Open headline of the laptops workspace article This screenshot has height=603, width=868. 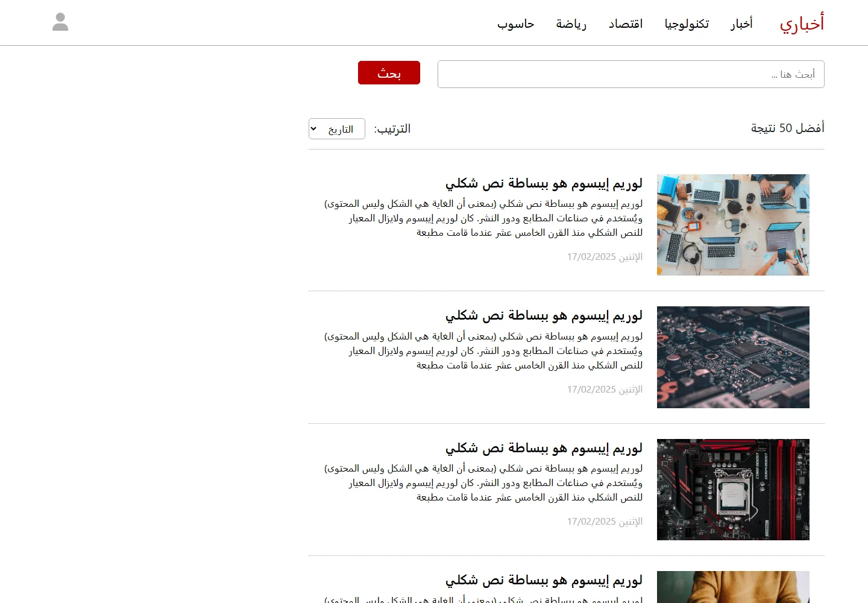[544, 183]
